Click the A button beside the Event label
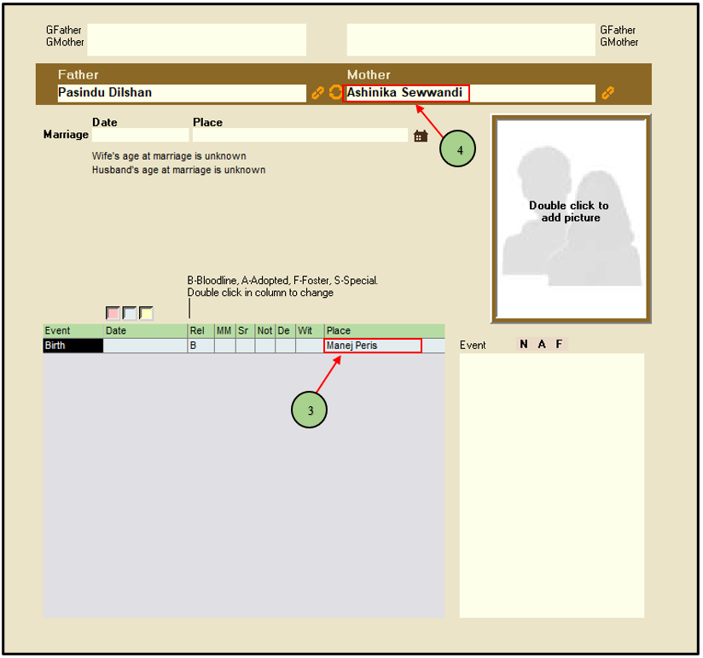Image resolution: width=703 pixels, height=658 pixels. [x=542, y=345]
